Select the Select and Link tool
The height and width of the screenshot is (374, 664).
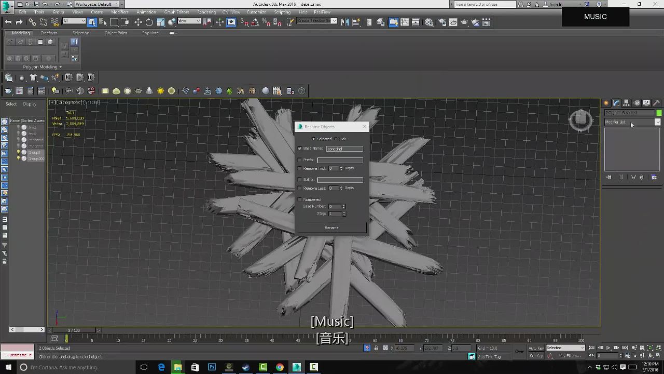pyautogui.click(x=32, y=22)
